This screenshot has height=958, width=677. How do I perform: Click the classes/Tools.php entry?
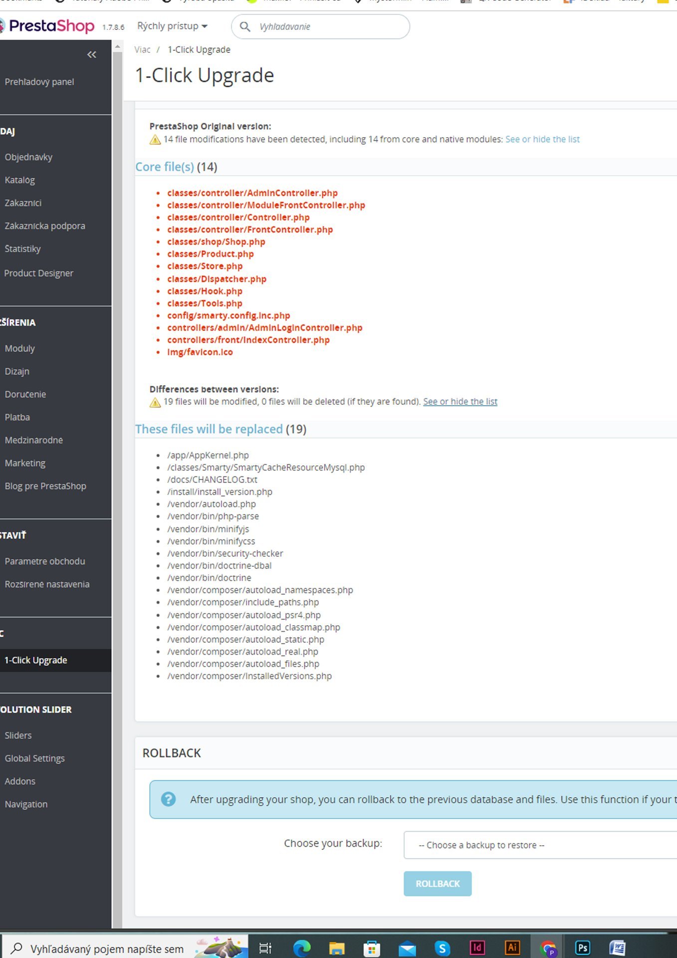tap(205, 304)
